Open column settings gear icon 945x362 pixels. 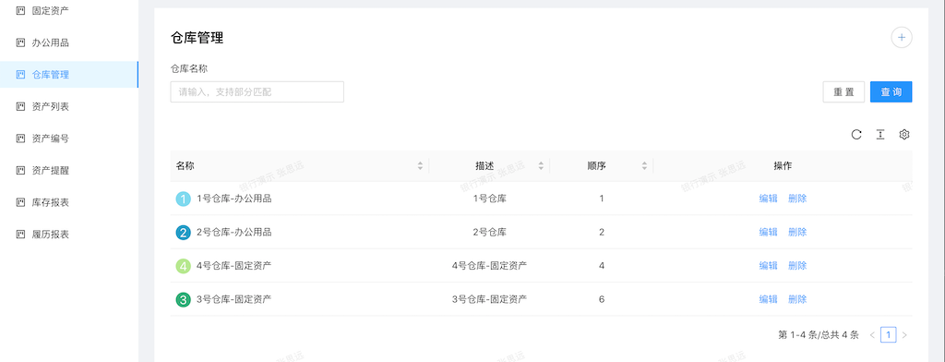click(x=903, y=135)
